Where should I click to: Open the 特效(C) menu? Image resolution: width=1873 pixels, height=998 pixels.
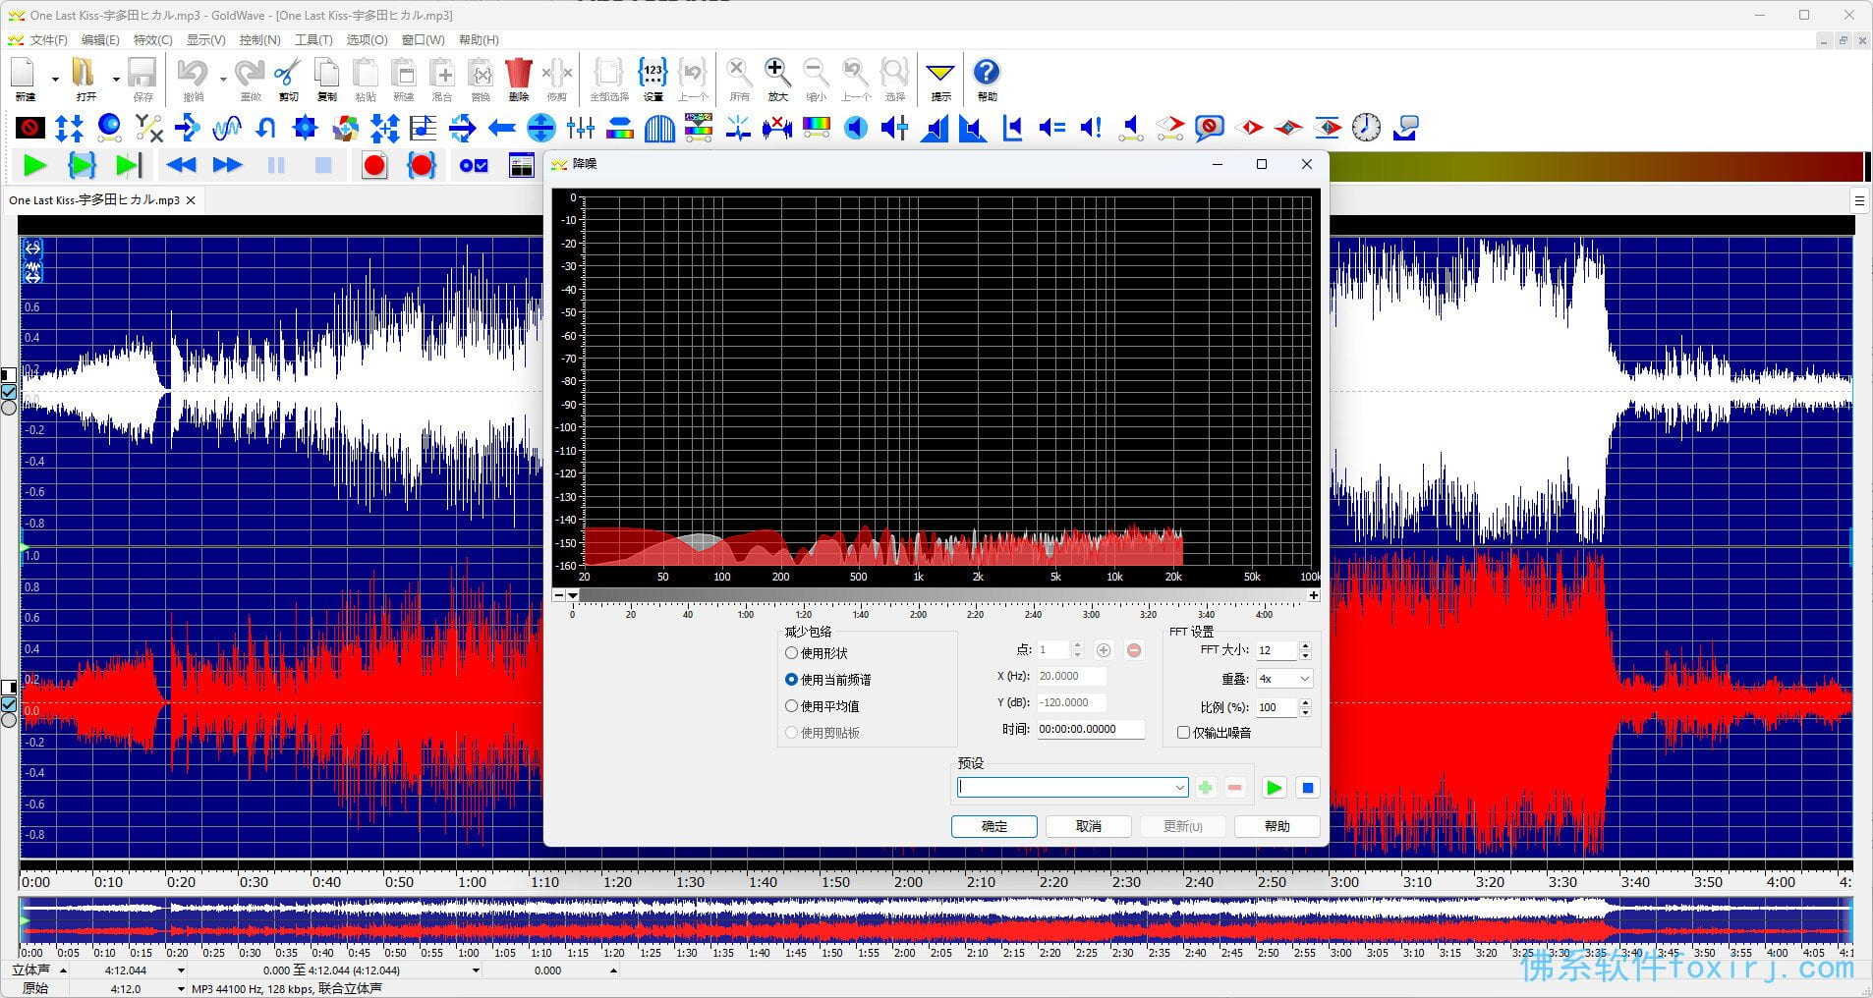pyautogui.click(x=152, y=40)
